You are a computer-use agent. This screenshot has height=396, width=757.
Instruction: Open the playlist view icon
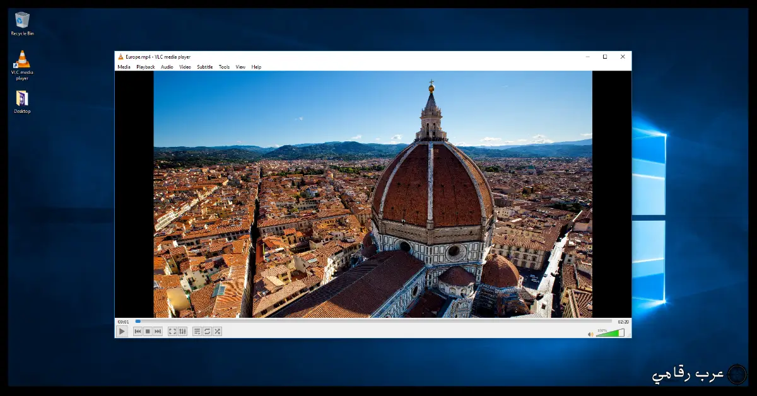point(197,331)
